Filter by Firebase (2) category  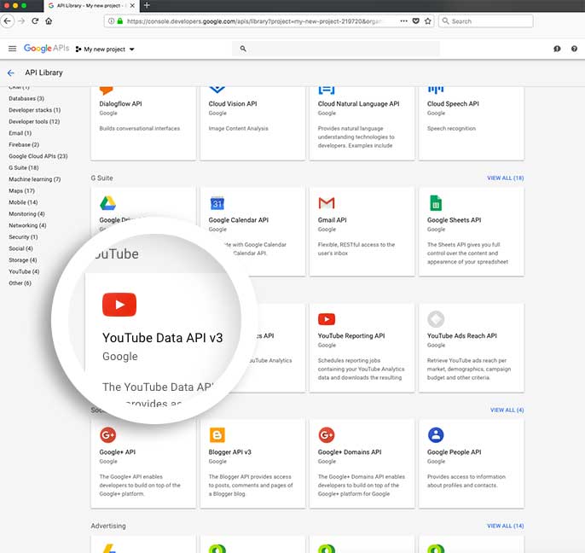pos(24,145)
